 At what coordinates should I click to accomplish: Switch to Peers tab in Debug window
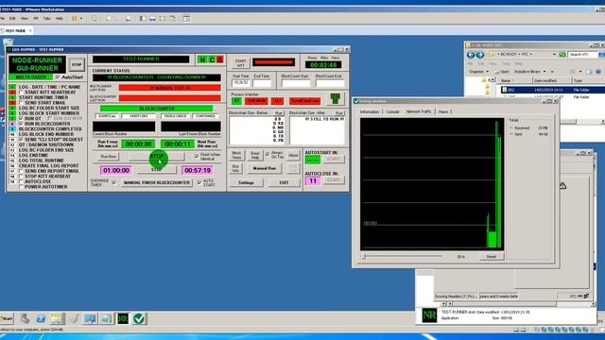[443, 111]
